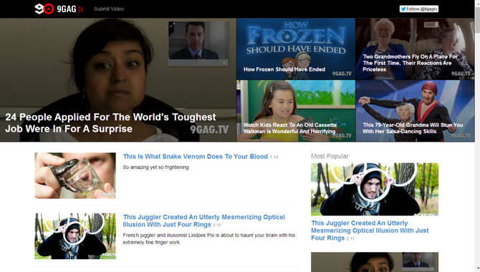
Task: Open the featured World's Toughest Job video
Action: 118,80
